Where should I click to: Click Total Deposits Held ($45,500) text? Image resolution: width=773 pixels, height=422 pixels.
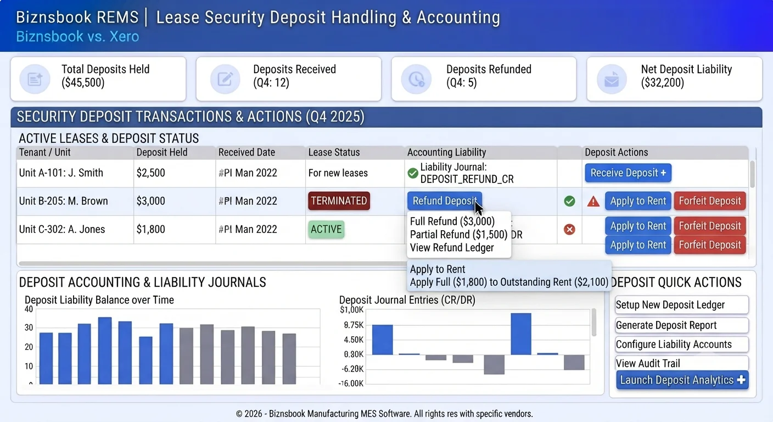click(105, 76)
